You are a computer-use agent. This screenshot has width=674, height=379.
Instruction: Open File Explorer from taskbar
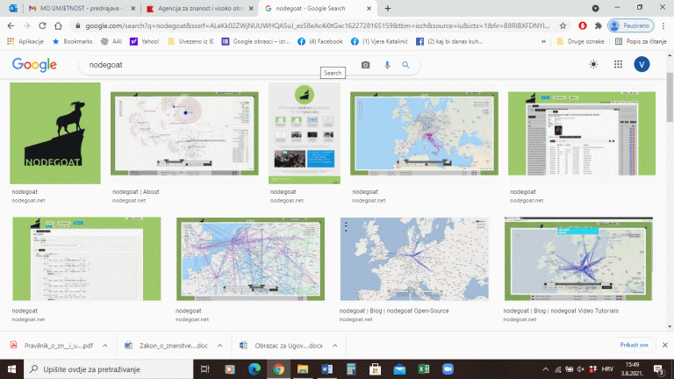(x=303, y=369)
